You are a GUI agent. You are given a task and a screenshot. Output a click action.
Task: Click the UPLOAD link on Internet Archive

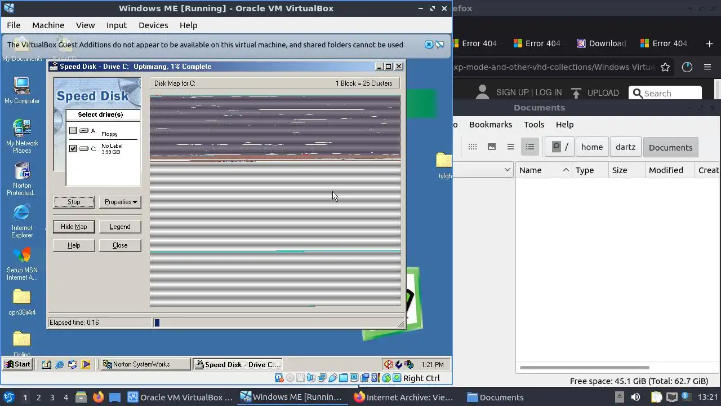point(594,93)
